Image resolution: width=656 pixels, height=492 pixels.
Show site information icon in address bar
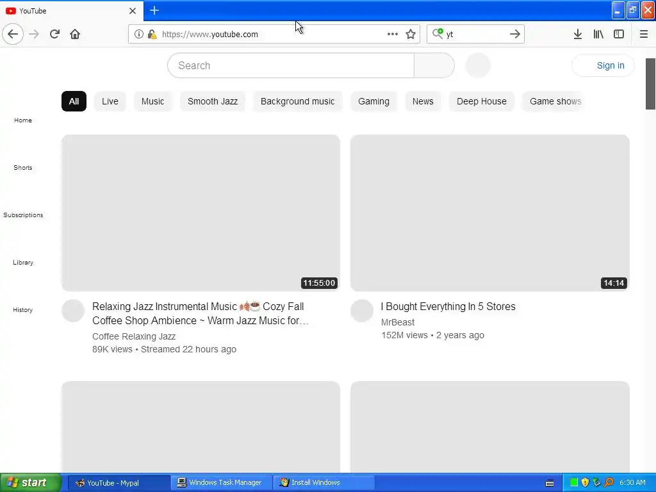coord(138,34)
